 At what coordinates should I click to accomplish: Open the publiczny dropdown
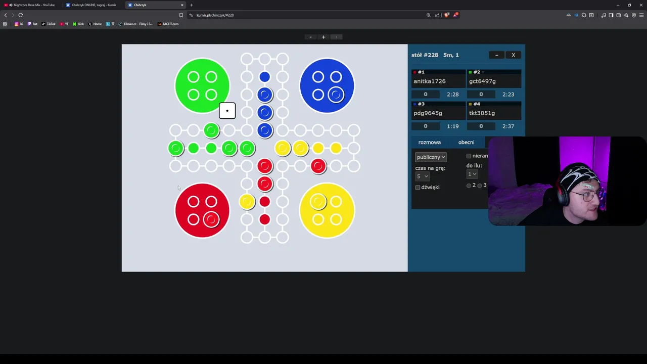(431, 157)
